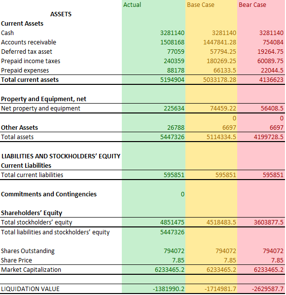286x295 pixels.
Task: Select Bear Case prepaid income taxes 60089.75
Action: click(x=261, y=61)
